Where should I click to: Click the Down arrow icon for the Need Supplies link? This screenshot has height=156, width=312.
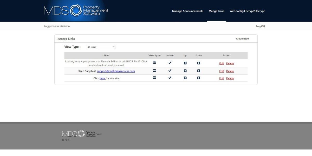[x=198, y=71]
